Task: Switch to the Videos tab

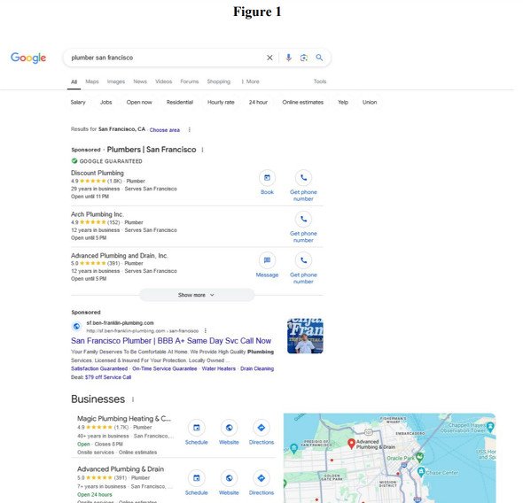Action: coord(163,81)
